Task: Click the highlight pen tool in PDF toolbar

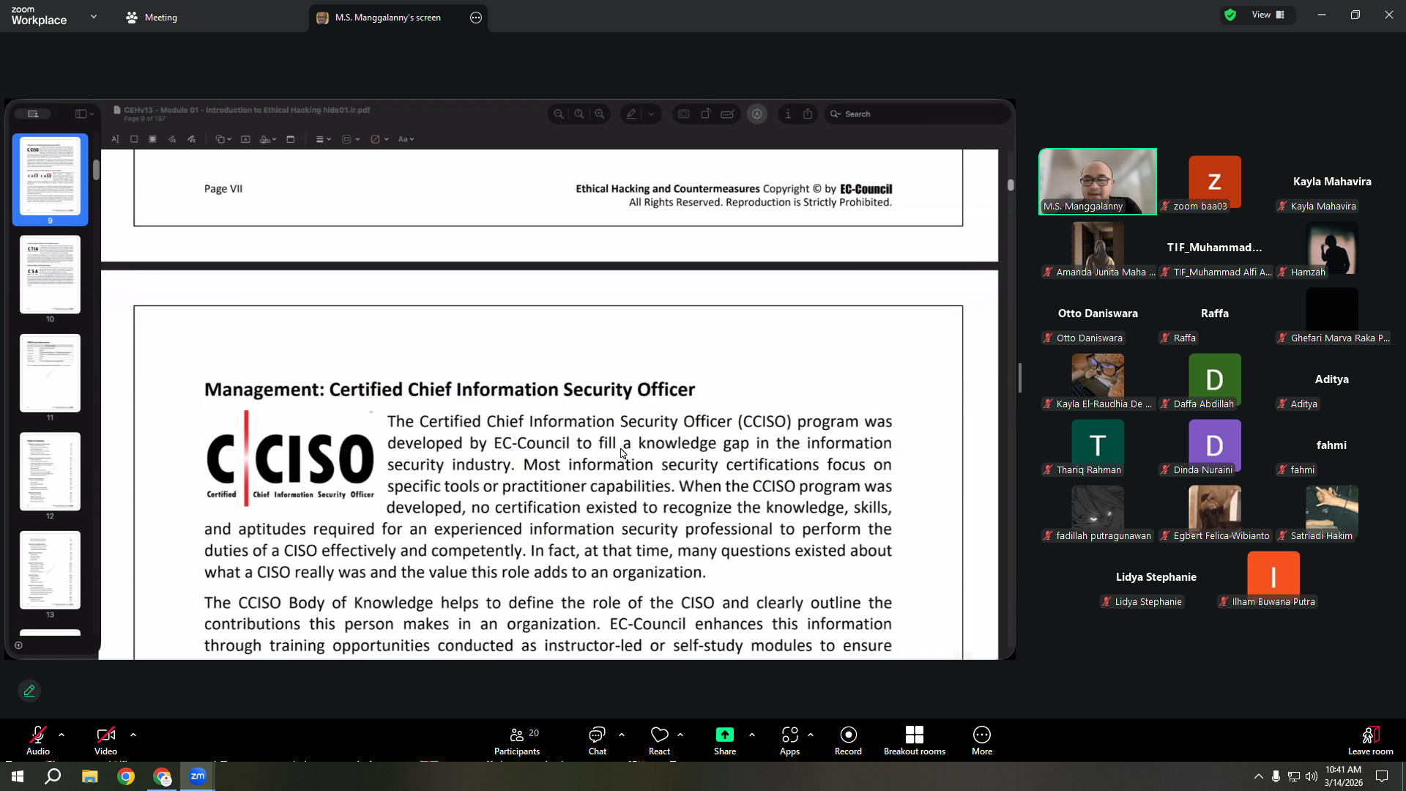Action: (631, 114)
